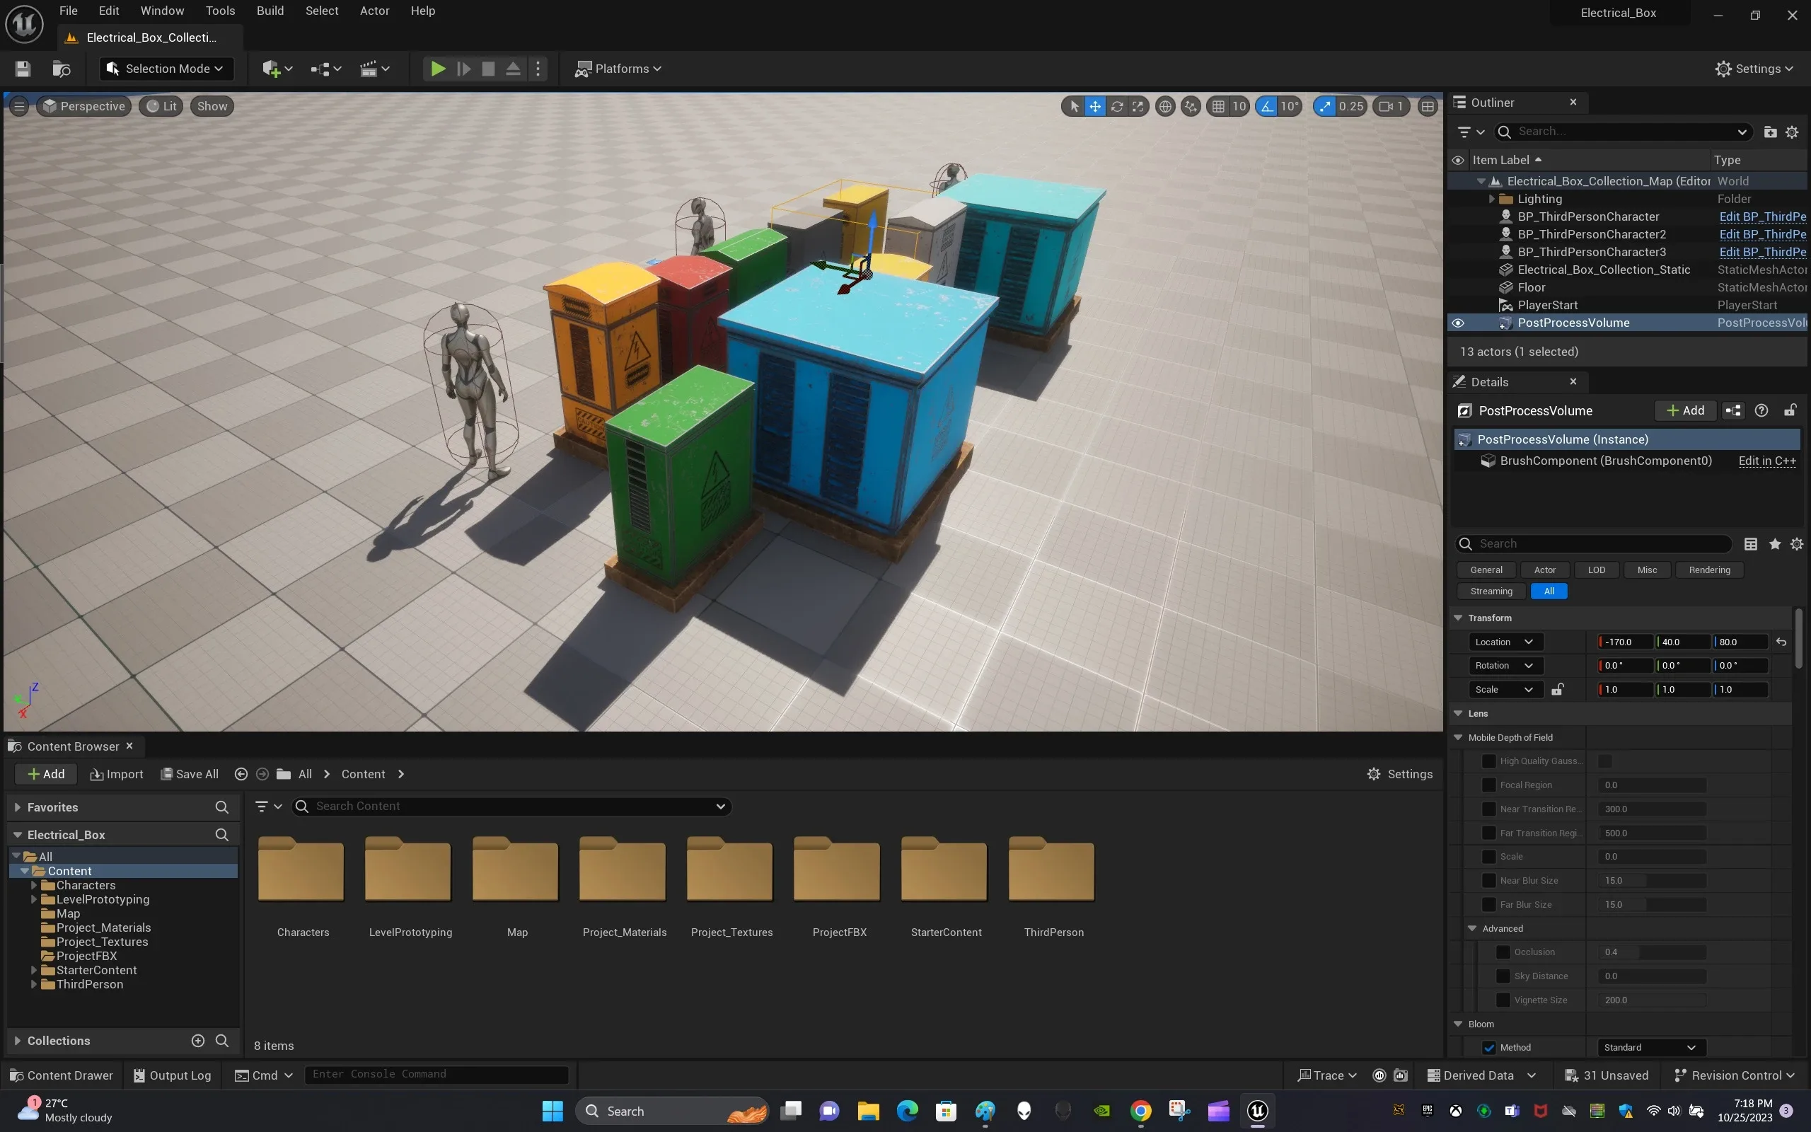The image size is (1811, 1132).
Task: Open Show flags menu in viewport
Action: [x=212, y=106]
